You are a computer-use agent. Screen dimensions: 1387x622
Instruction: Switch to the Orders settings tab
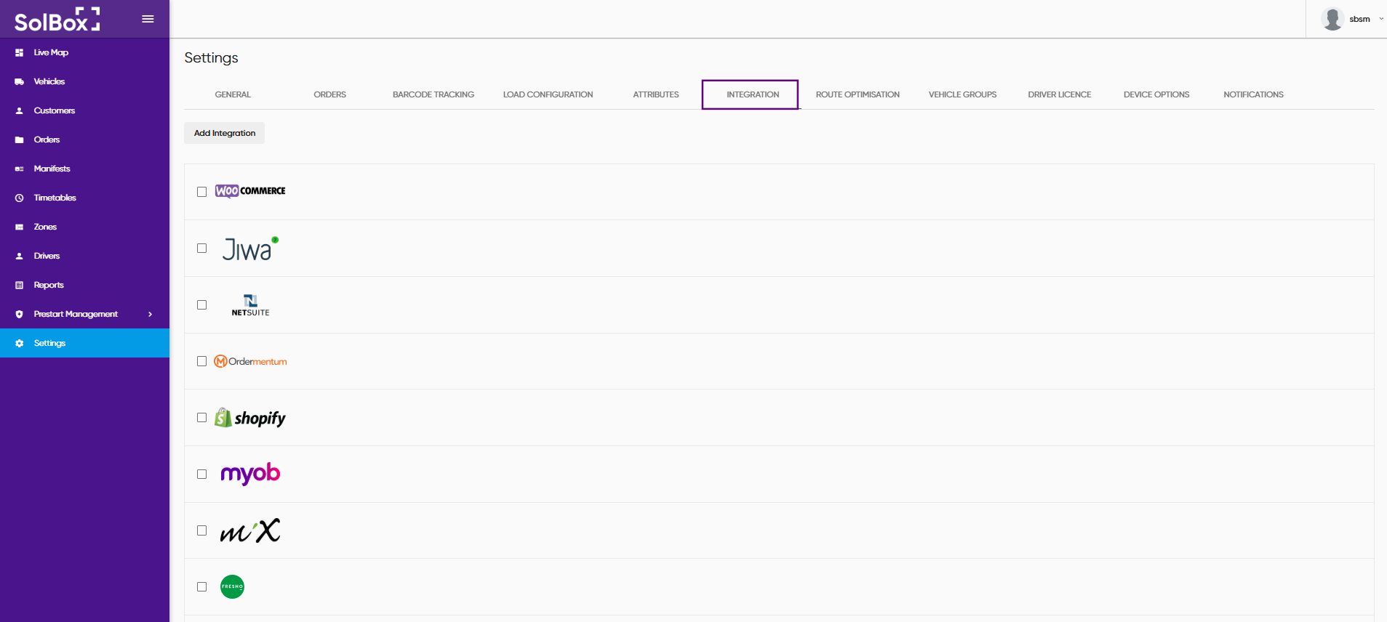pos(329,94)
